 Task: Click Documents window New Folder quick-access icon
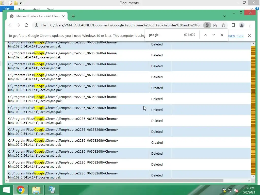[x=16, y=3]
